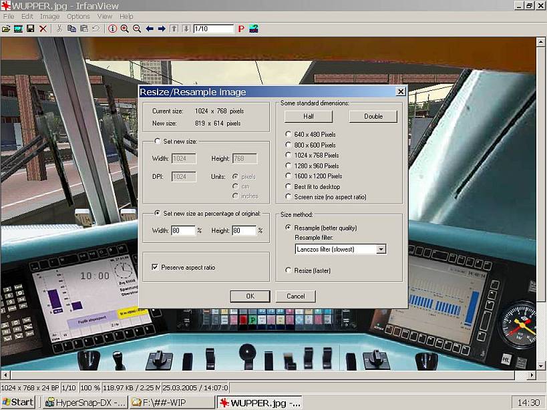
Task: Go to next image with right blue arrow
Action: 162,29
